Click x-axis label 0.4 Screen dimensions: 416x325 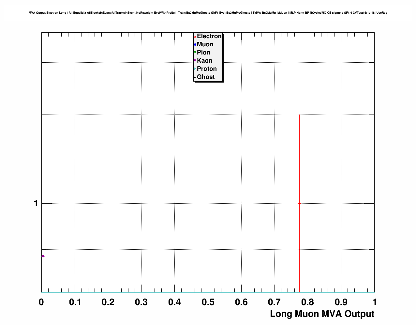[175, 302]
